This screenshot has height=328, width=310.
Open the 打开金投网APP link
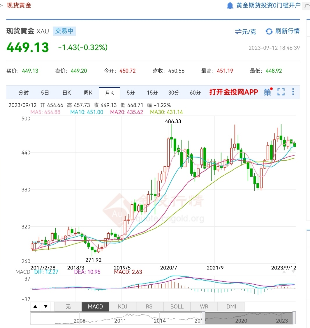(234, 92)
